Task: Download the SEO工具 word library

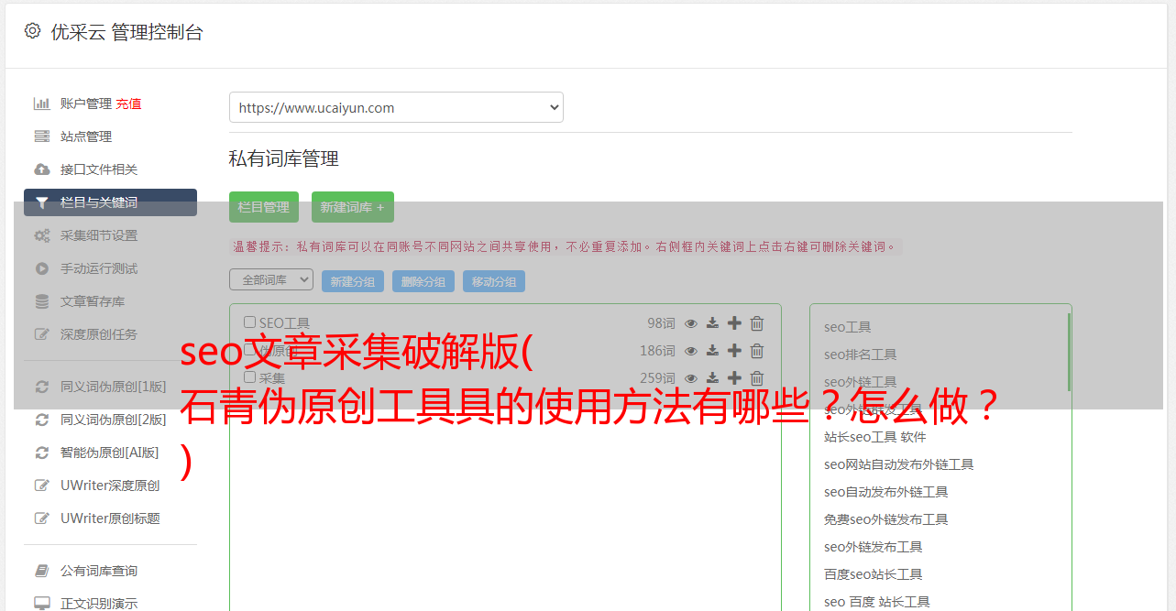Action: pos(712,323)
